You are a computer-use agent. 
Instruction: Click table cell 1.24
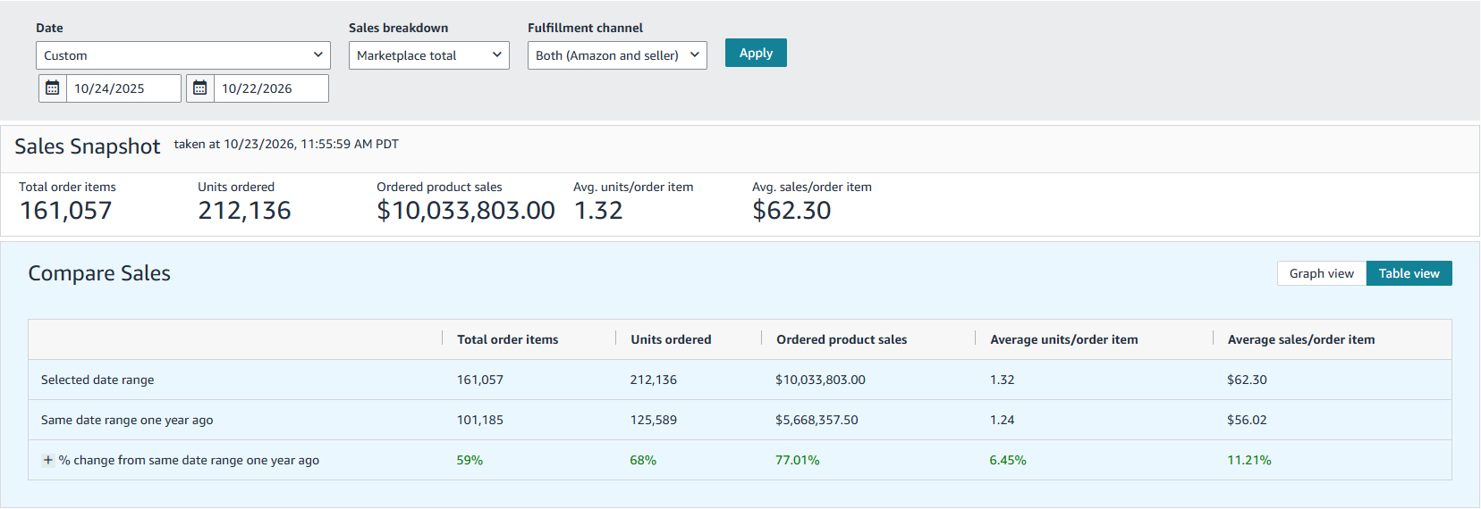coord(1002,420)
